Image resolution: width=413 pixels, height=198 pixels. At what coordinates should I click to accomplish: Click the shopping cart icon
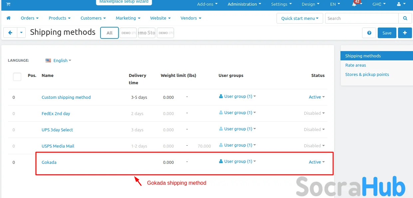click(8, 4)
